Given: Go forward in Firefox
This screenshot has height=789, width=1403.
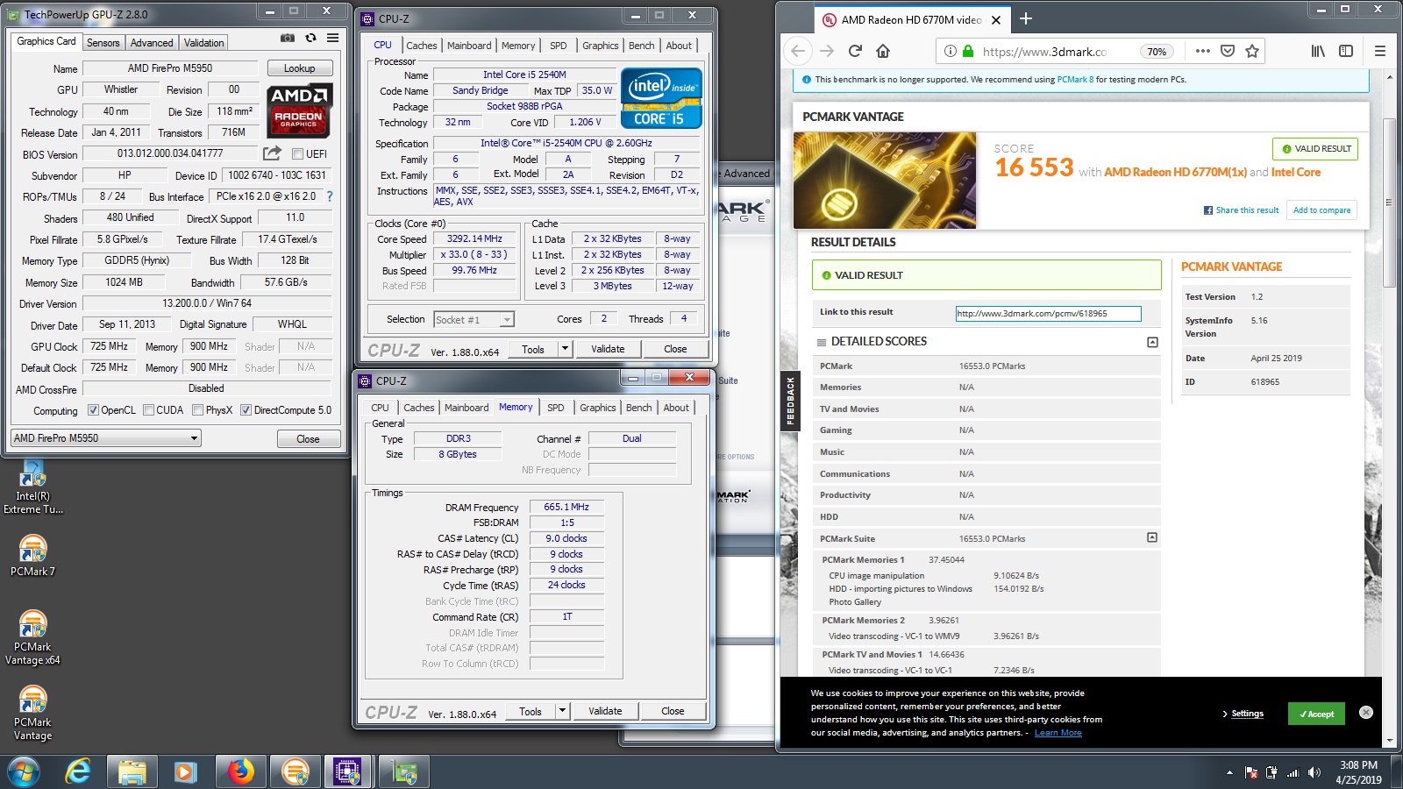Looking at the screenshot, I should (827, 51).
